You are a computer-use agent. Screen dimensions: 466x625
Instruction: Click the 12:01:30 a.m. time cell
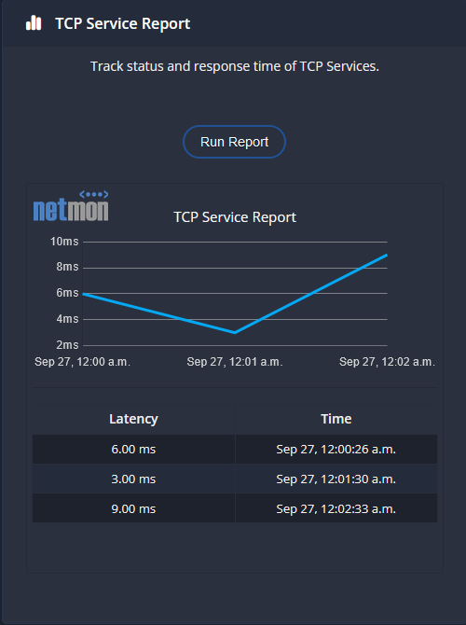(336, 479)
